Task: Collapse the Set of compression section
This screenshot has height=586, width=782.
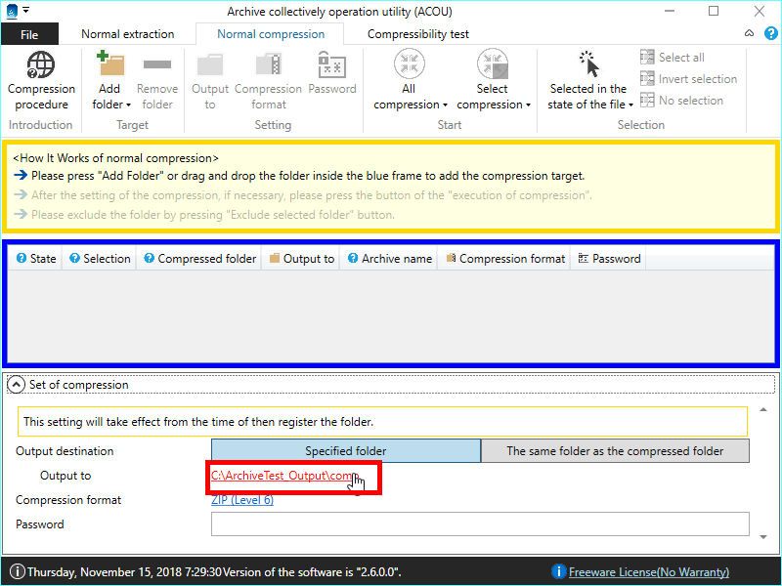Action: (17, 385)
